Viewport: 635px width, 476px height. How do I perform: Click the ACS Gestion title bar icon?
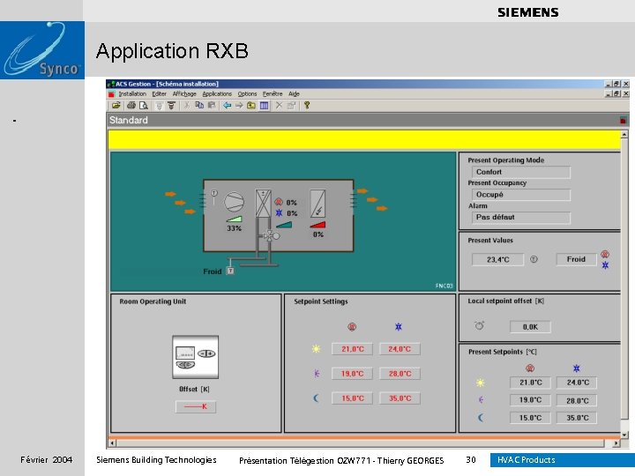pyautogui.click(x=111, y=85)
